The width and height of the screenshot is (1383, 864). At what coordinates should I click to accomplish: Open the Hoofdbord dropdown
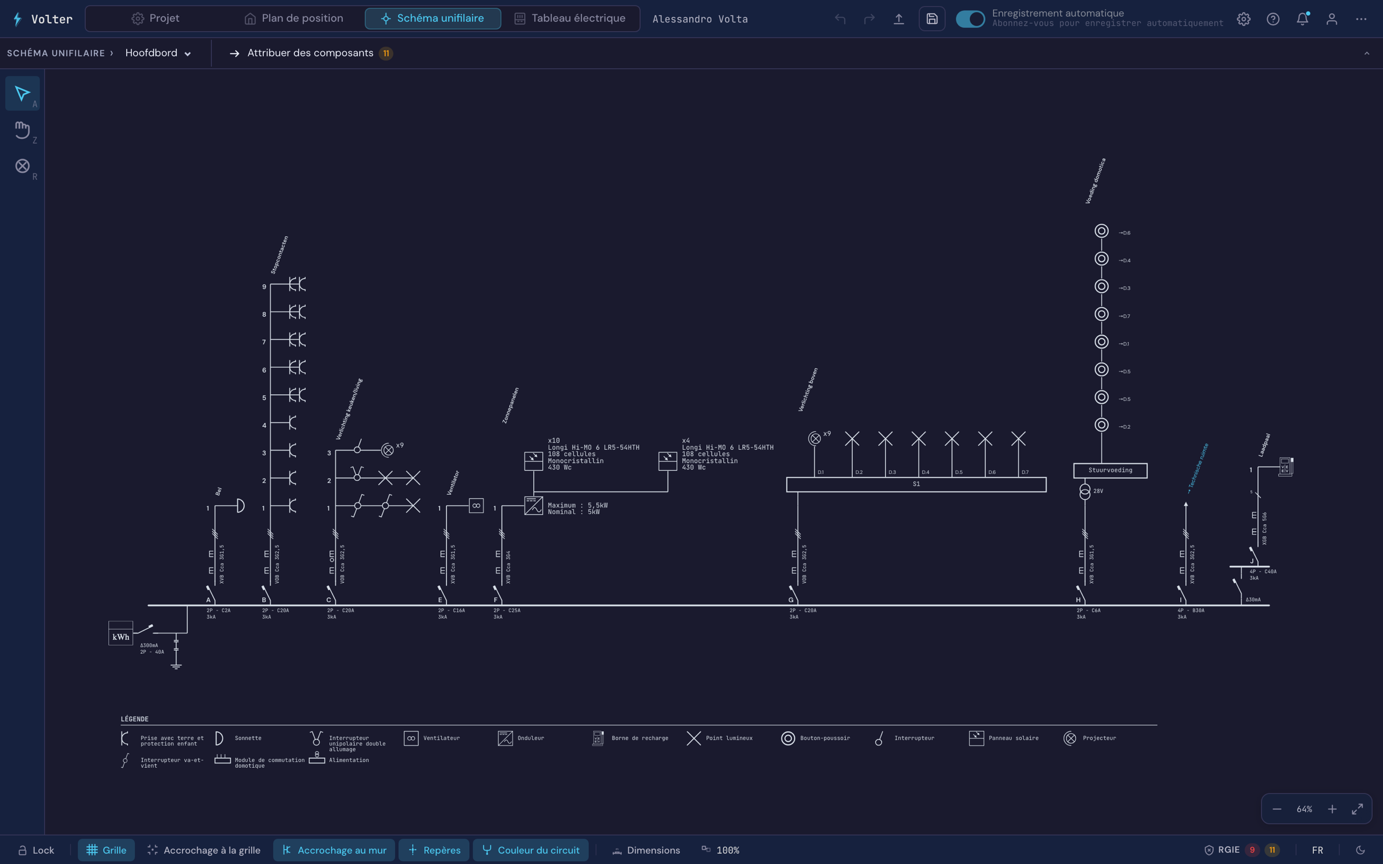tap(158, 53)
